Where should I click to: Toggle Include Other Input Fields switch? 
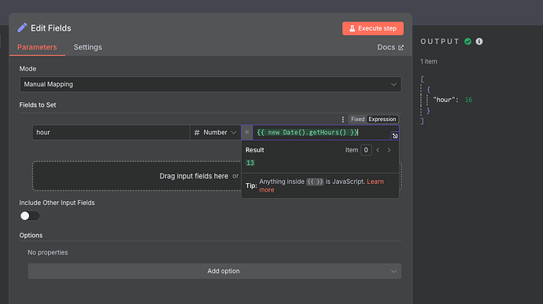[x=30, y=216]
